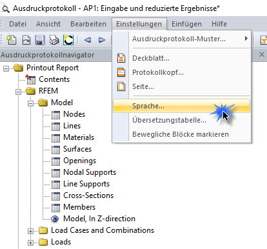Open the Datei menu
Image resolution: width=267 pixels, height=249 pixels.
[x=17, y=24]
